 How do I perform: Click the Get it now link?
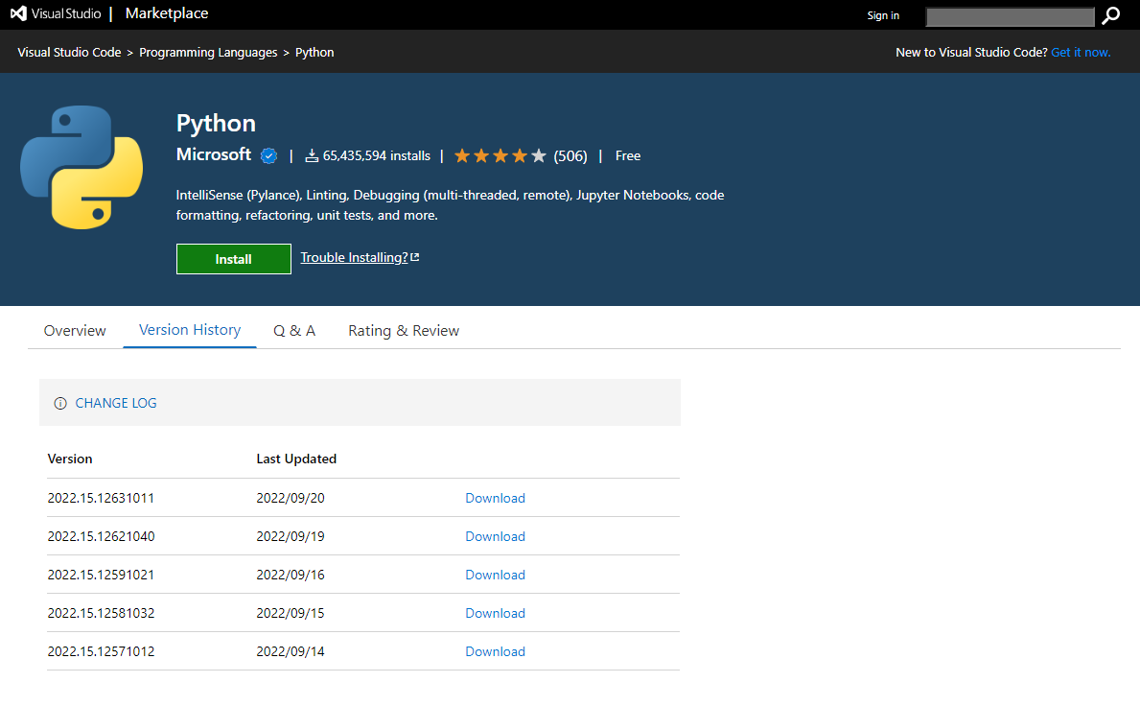point(1081,53)
